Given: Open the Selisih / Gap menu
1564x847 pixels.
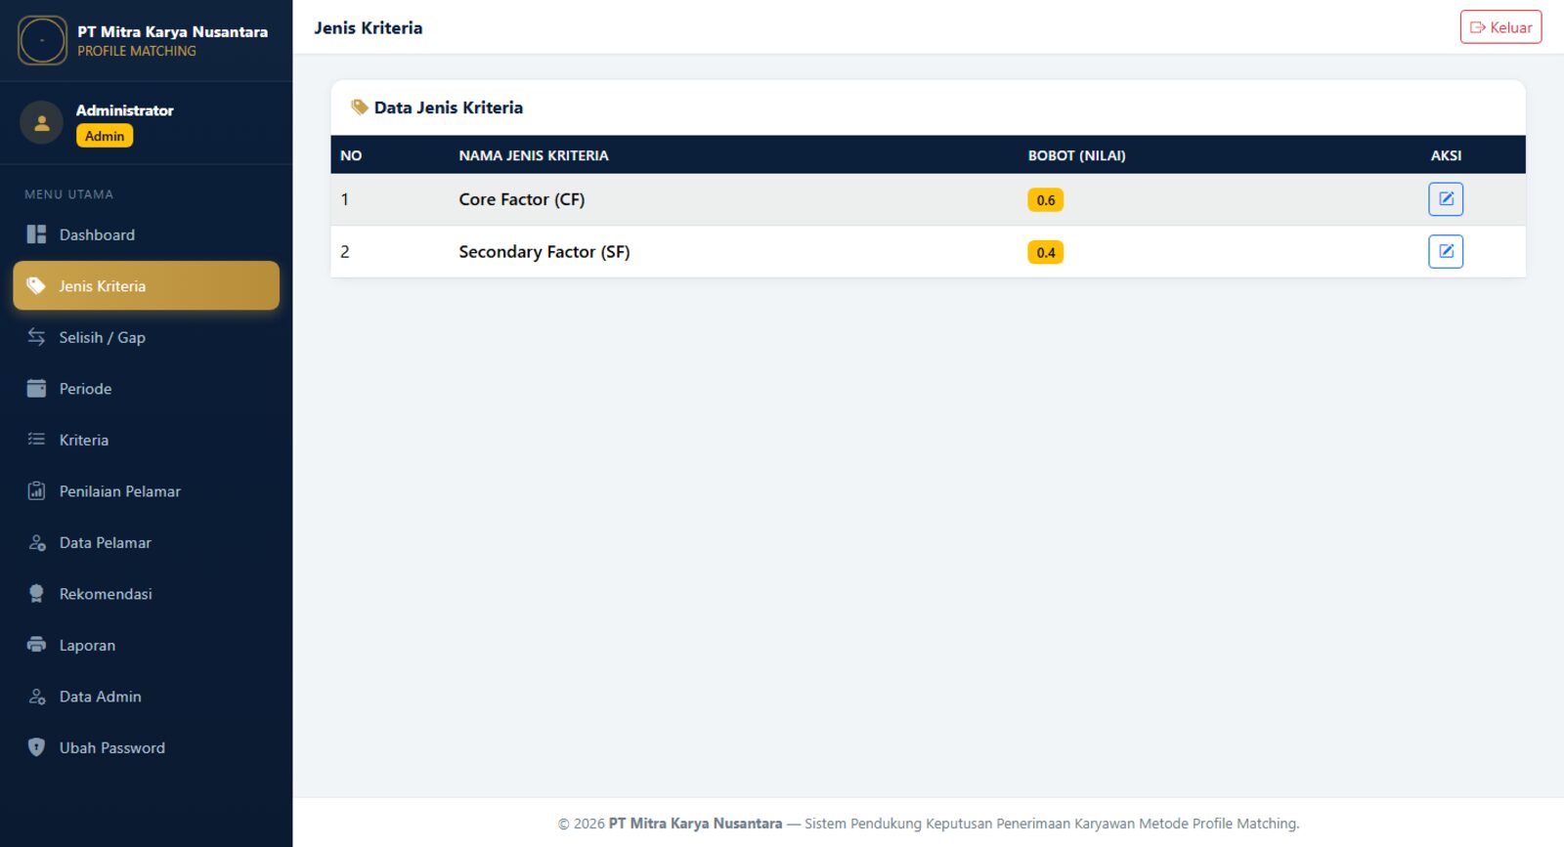Looking at the screenshot, I should coord(146,337).
